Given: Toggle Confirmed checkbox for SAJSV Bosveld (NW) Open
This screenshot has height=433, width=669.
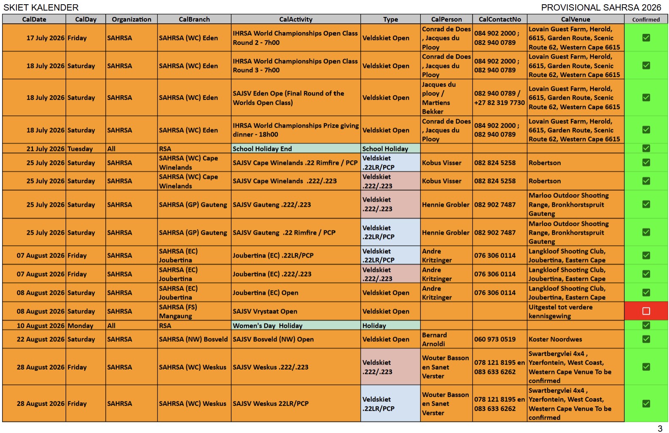Looking at the screenshot, I should (646, 339).
